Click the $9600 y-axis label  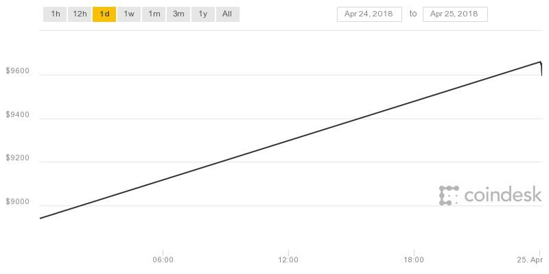click(x=17, y=71)
